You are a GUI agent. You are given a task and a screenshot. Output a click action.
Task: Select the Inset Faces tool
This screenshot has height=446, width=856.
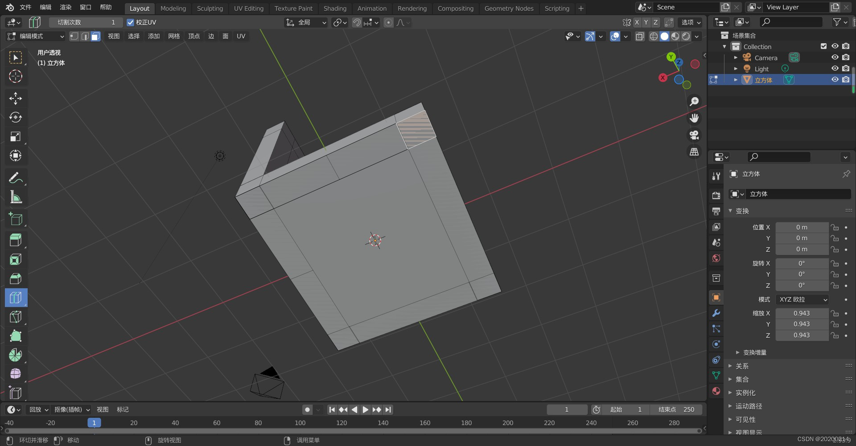[x=16, y=259]
